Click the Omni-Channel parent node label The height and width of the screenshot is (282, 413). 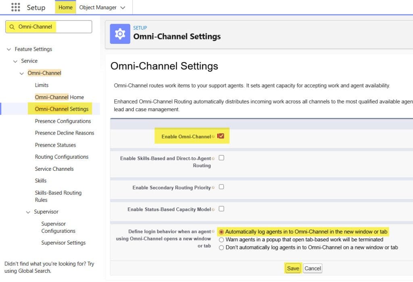(x=44, y=73)
